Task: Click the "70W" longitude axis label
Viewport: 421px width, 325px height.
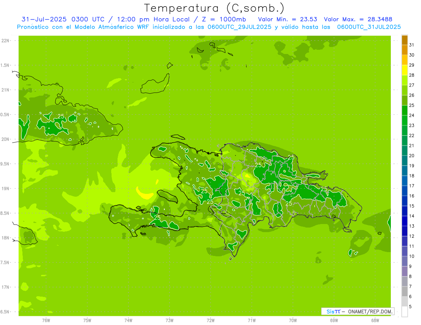Action: pos(293,320)
